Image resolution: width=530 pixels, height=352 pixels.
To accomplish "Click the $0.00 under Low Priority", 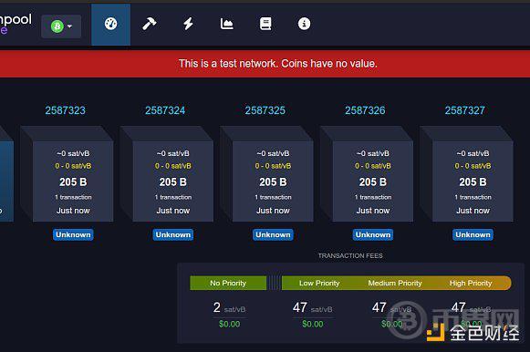I will [313, 324].
